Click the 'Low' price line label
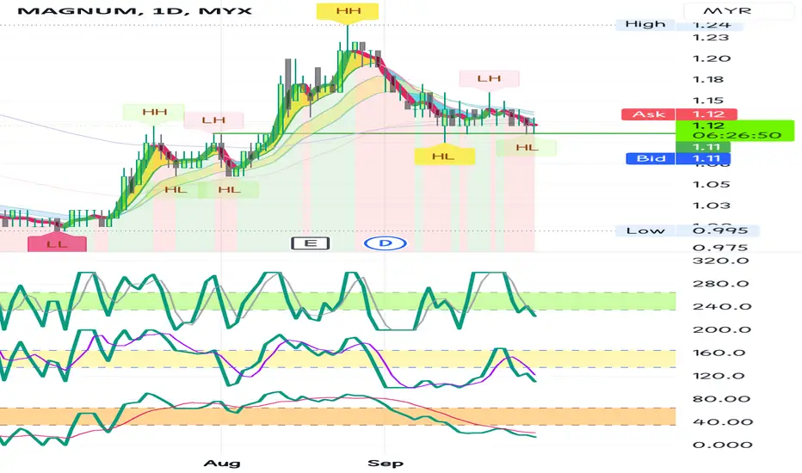The image size is (802, 473). (645, 231)
